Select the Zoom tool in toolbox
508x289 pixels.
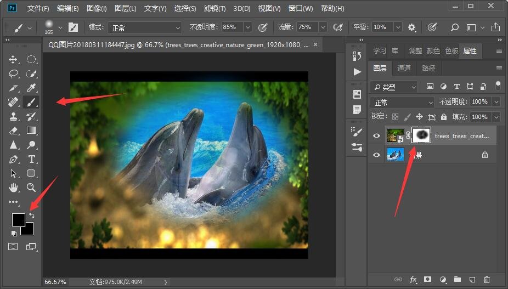point(31,187)
